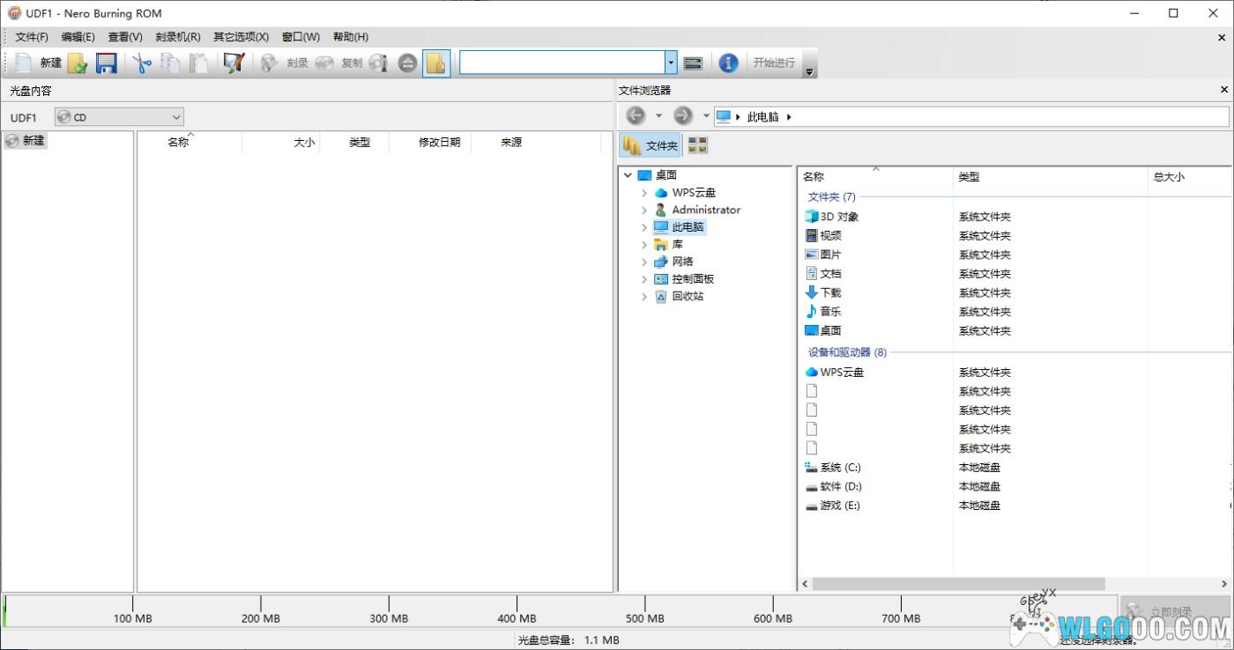This screenshot has width=1234, height=650.
Task: Open the 其它选项(X) menu
Action: coord(241,37)
